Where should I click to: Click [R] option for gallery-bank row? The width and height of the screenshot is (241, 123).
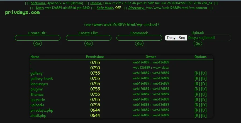click(x=197, y=79)
